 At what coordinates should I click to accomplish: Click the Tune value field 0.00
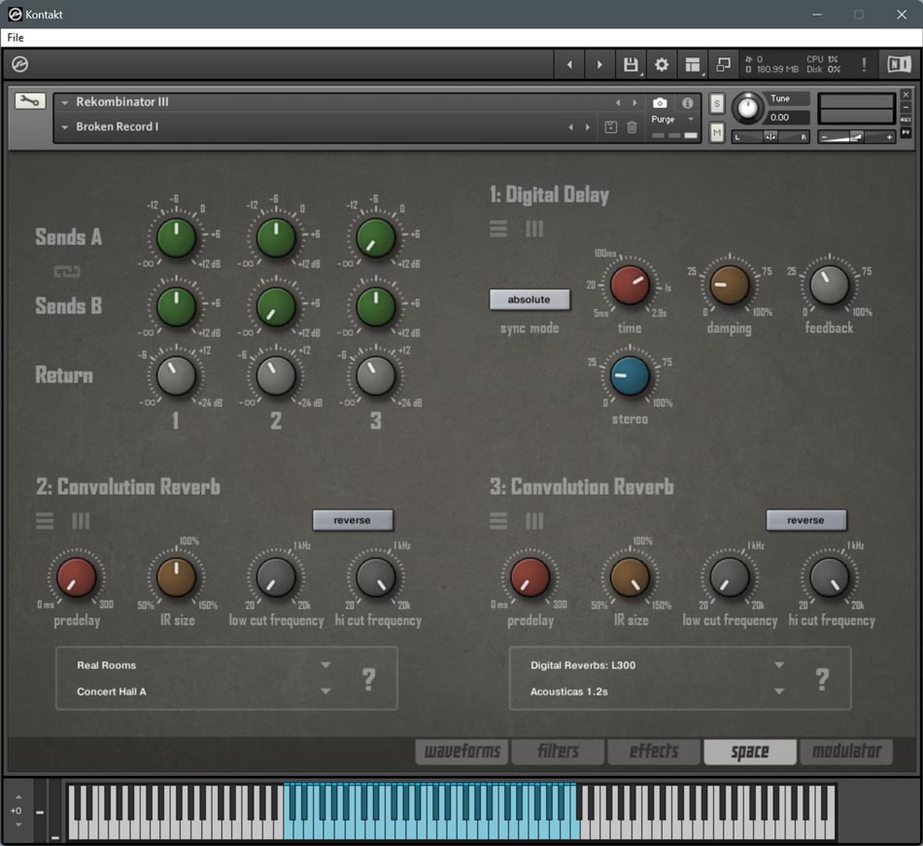pos(789,118)
